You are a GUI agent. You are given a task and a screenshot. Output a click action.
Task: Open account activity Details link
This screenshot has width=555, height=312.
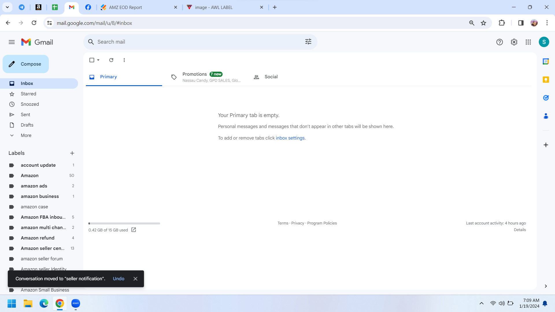click(x=520, y=230)
